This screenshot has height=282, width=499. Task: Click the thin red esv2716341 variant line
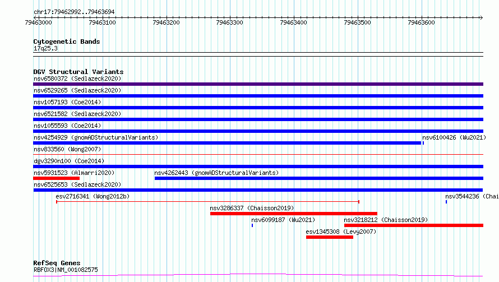[x=208, y=202]
